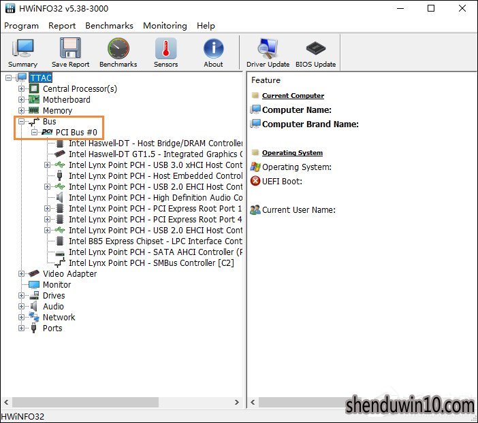Expand PCI Express Root Port 1 node
478x423 pixels.
tap(47, 208)
